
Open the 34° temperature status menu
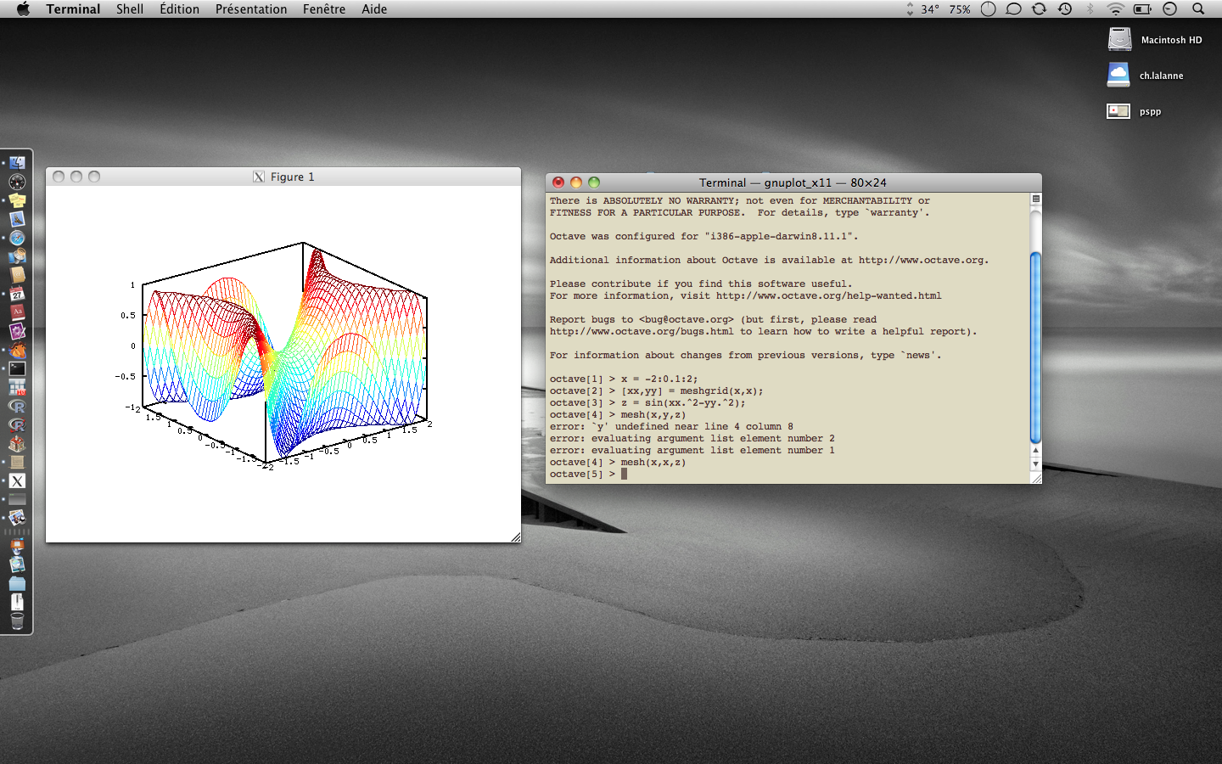pos(929,9)
